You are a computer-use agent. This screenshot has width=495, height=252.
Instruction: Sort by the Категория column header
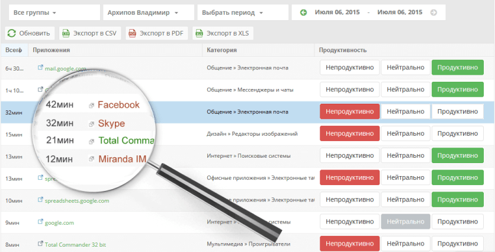(x=222, y=50)
